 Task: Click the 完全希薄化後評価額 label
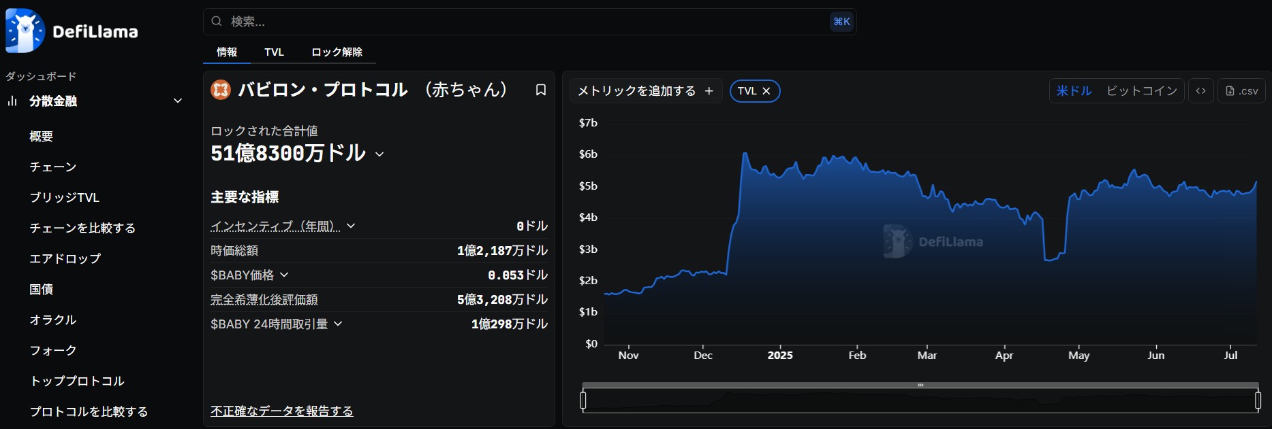(264, 299)
